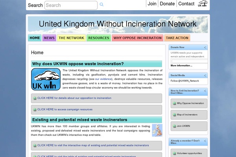Click the Why Oppose Incineration sidebar button
The height and width of the screenshot is (157, 236).
coord(189,103)
